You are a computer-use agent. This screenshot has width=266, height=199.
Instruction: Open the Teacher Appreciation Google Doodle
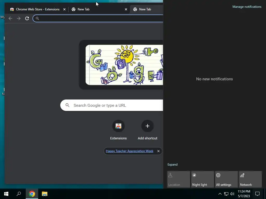(x=124, y=65)
